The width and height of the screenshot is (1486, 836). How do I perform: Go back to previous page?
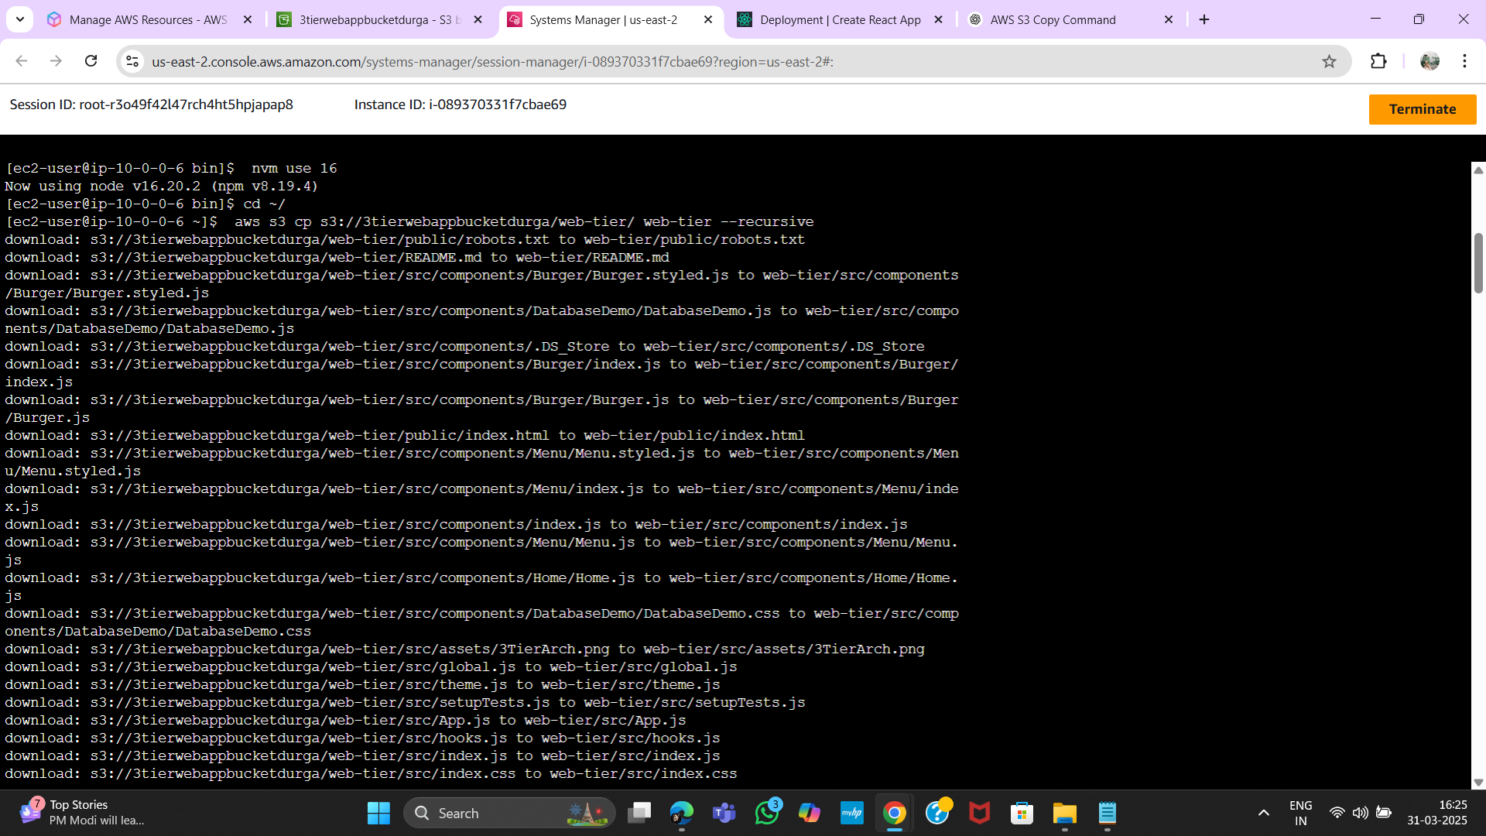tap(22, 61)
